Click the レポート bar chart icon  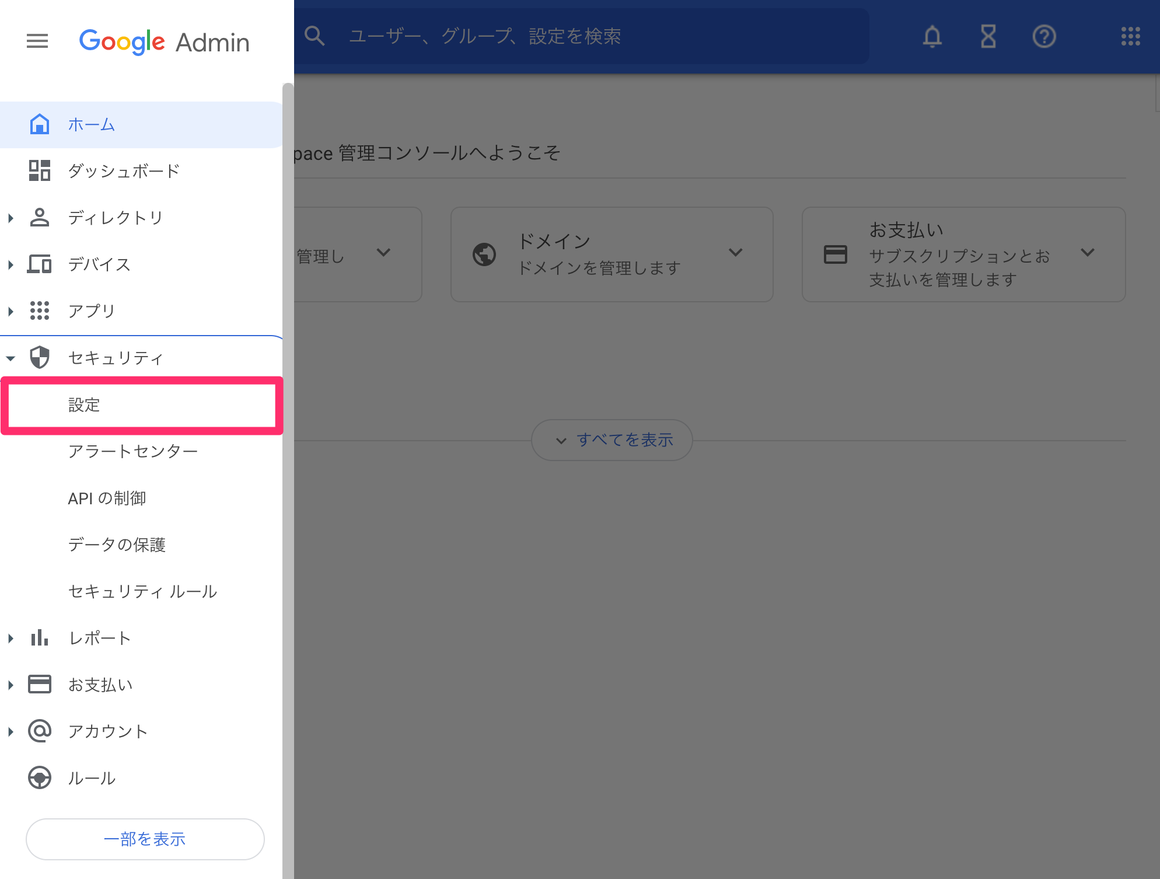click(x=40, y=637)
